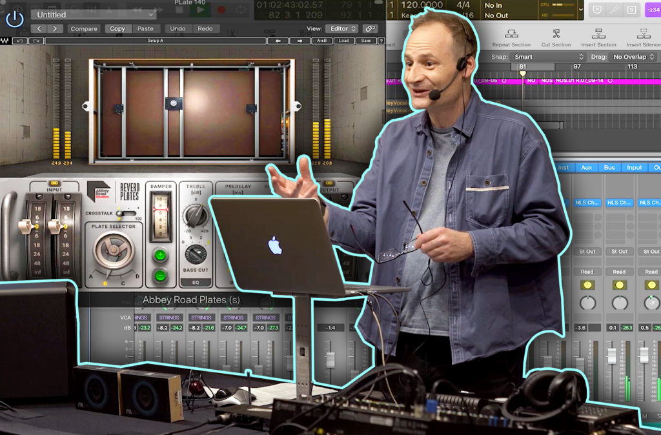Click the yellow playhead marker in ruler
661x435 pixels.
tap(523, 74)
